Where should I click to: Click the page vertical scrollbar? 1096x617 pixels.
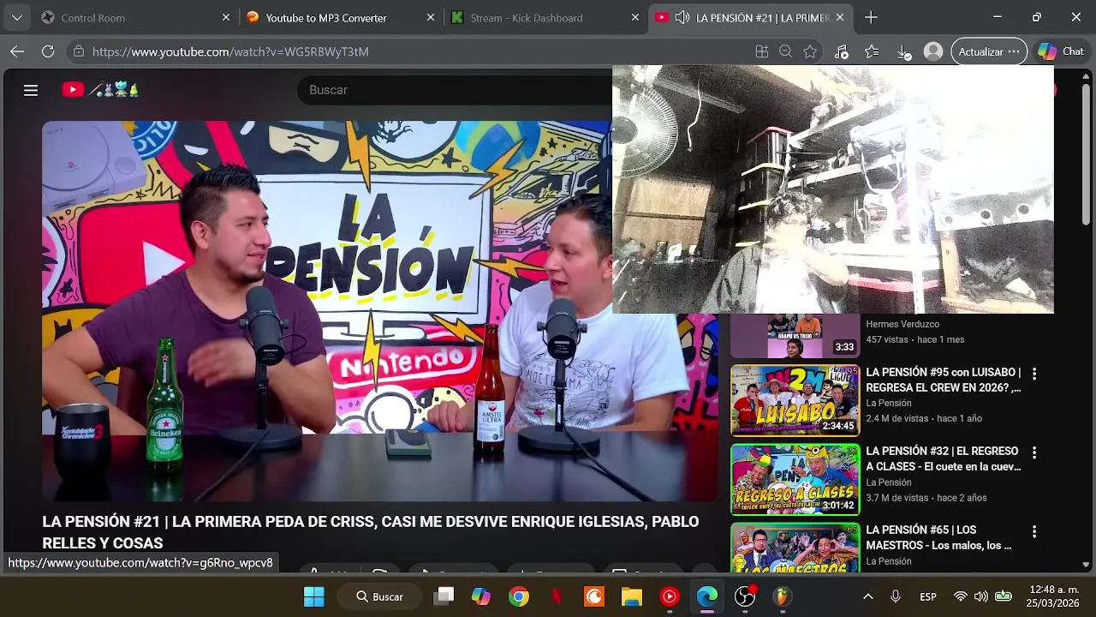coord(1086,154)
